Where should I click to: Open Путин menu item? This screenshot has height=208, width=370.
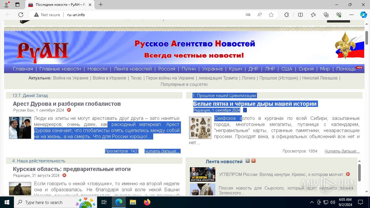(x=189, y=69)
